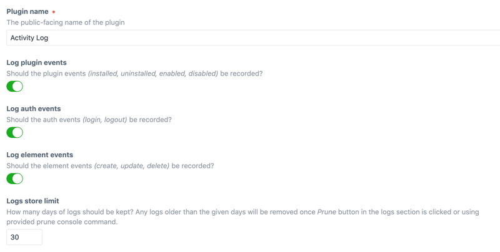The height and width of the screenshot is (252, 500).
Task: Click the "Log plugin events" heading
Action: coord(36,62)
